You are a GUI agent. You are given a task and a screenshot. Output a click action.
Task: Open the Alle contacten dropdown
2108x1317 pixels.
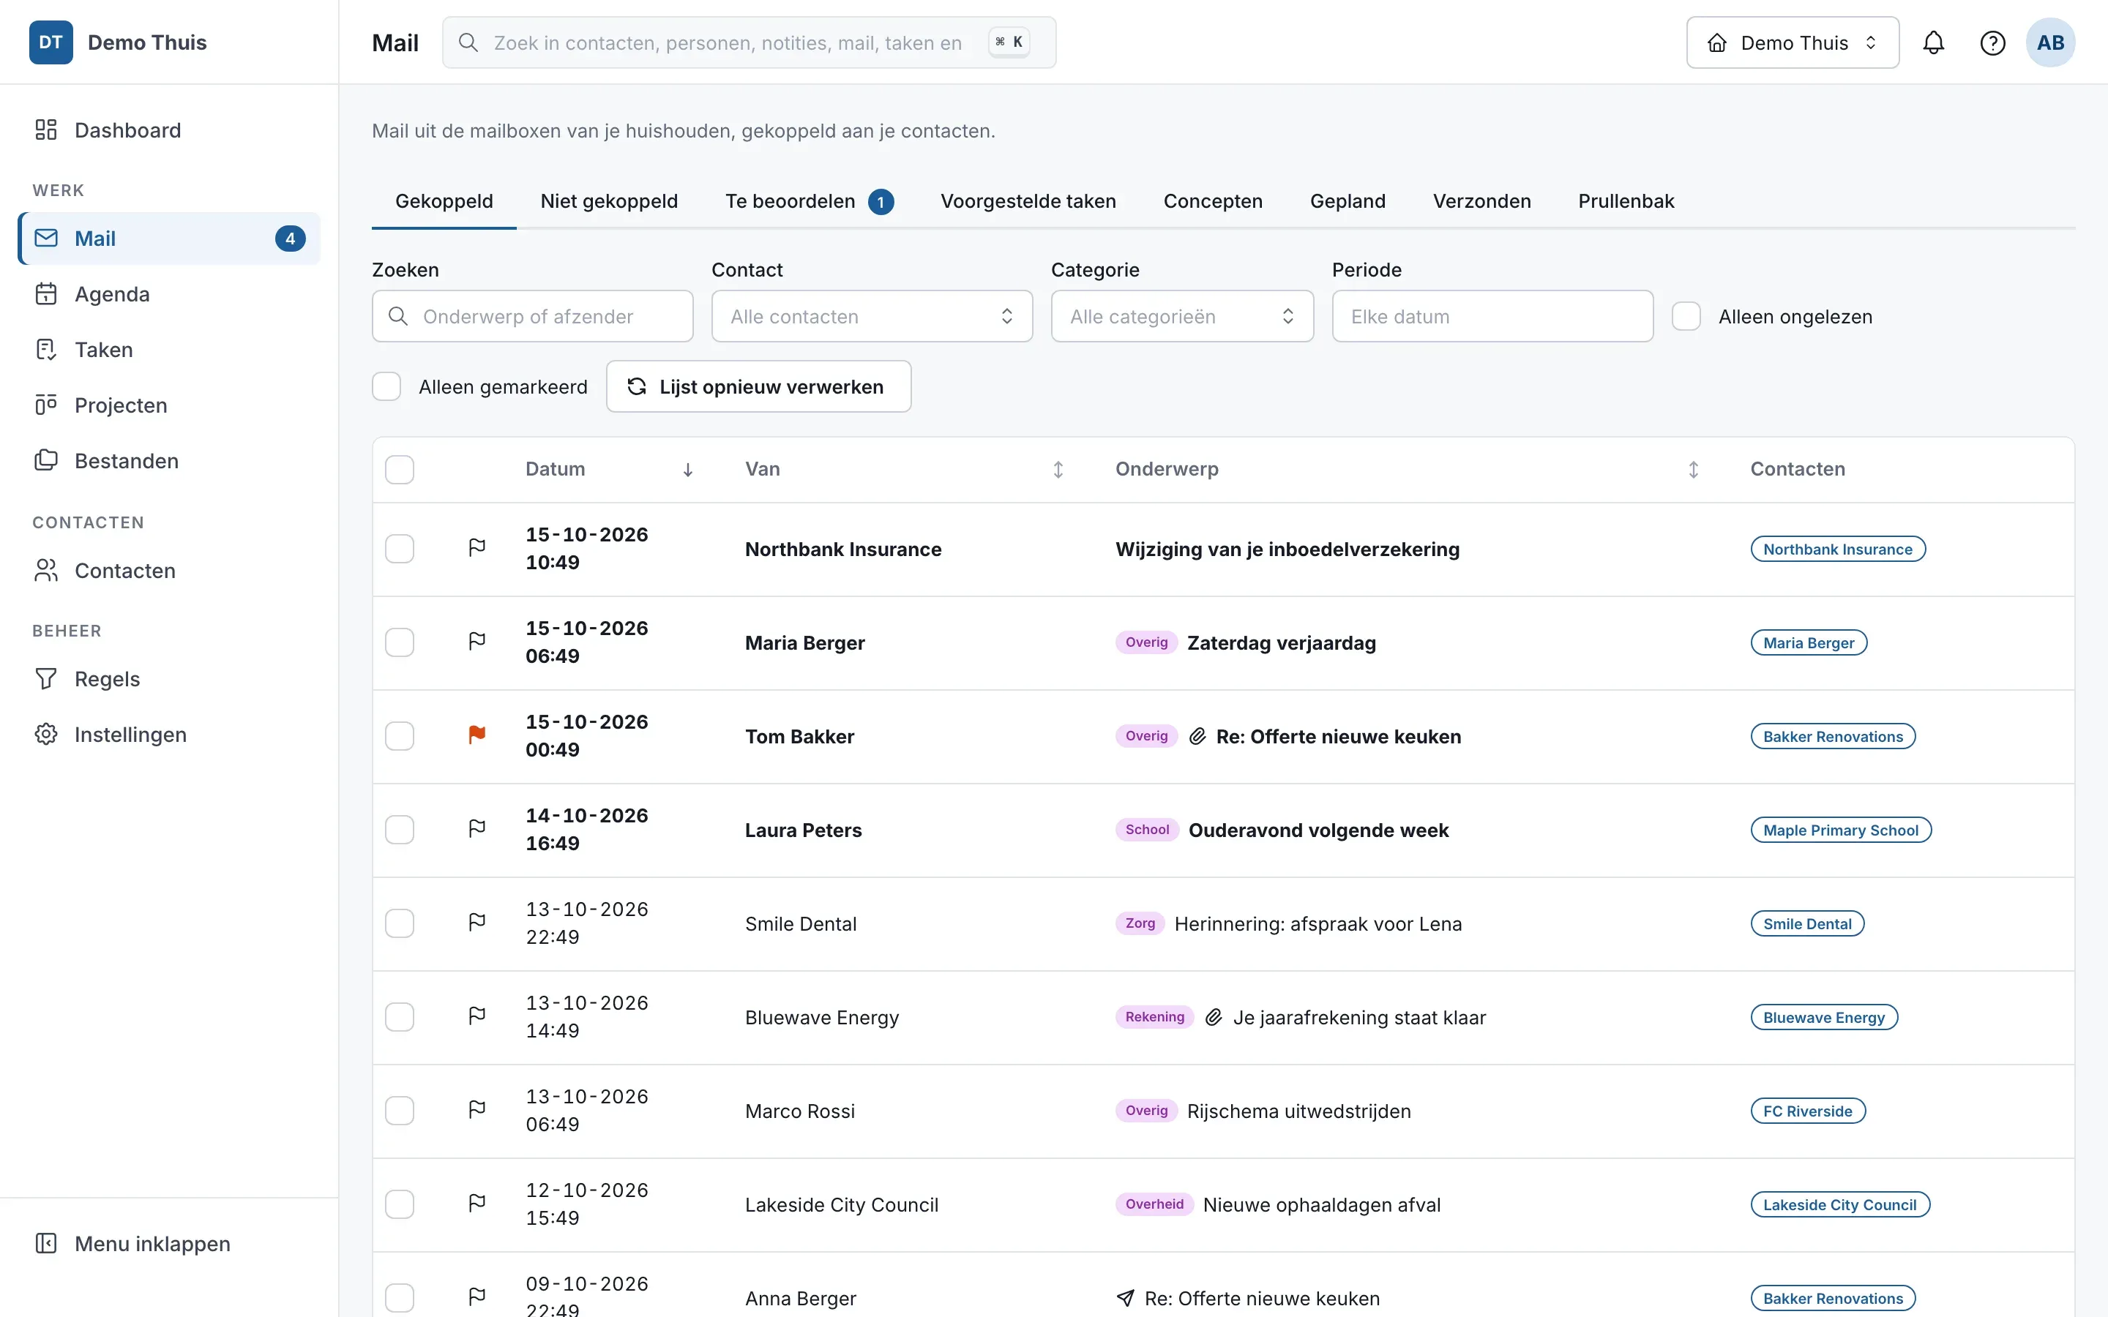pyautogui.click(x=872, y=316)
